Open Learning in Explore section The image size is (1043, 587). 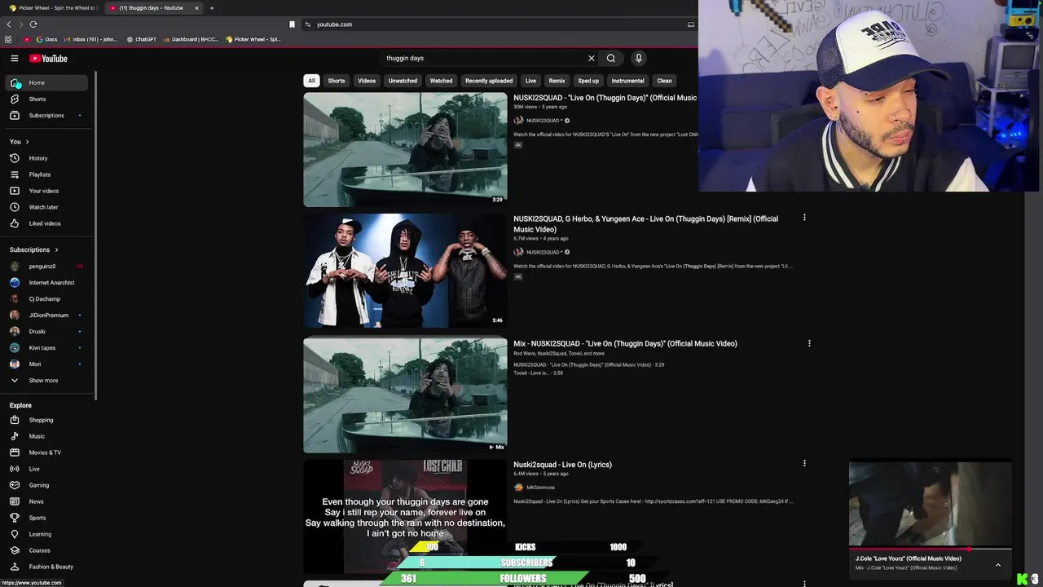pyautogui.click(x=47, y=534)
